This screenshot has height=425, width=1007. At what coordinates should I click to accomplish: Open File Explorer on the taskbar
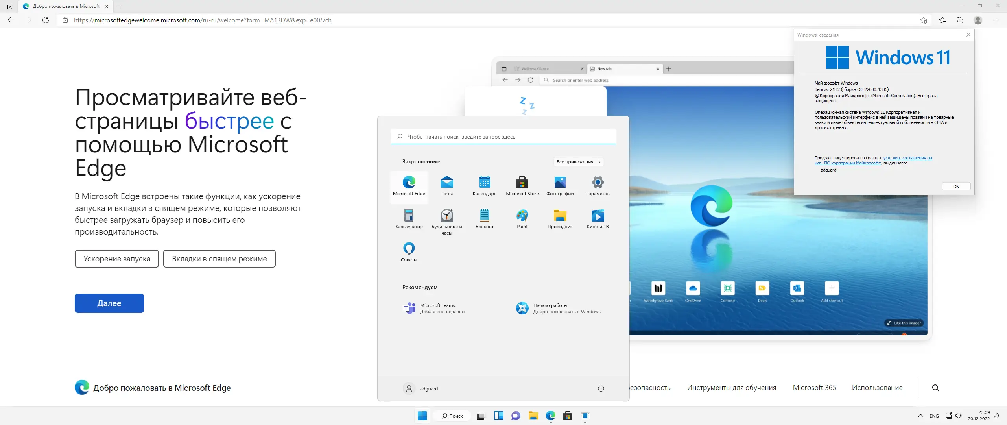[533, 416]
